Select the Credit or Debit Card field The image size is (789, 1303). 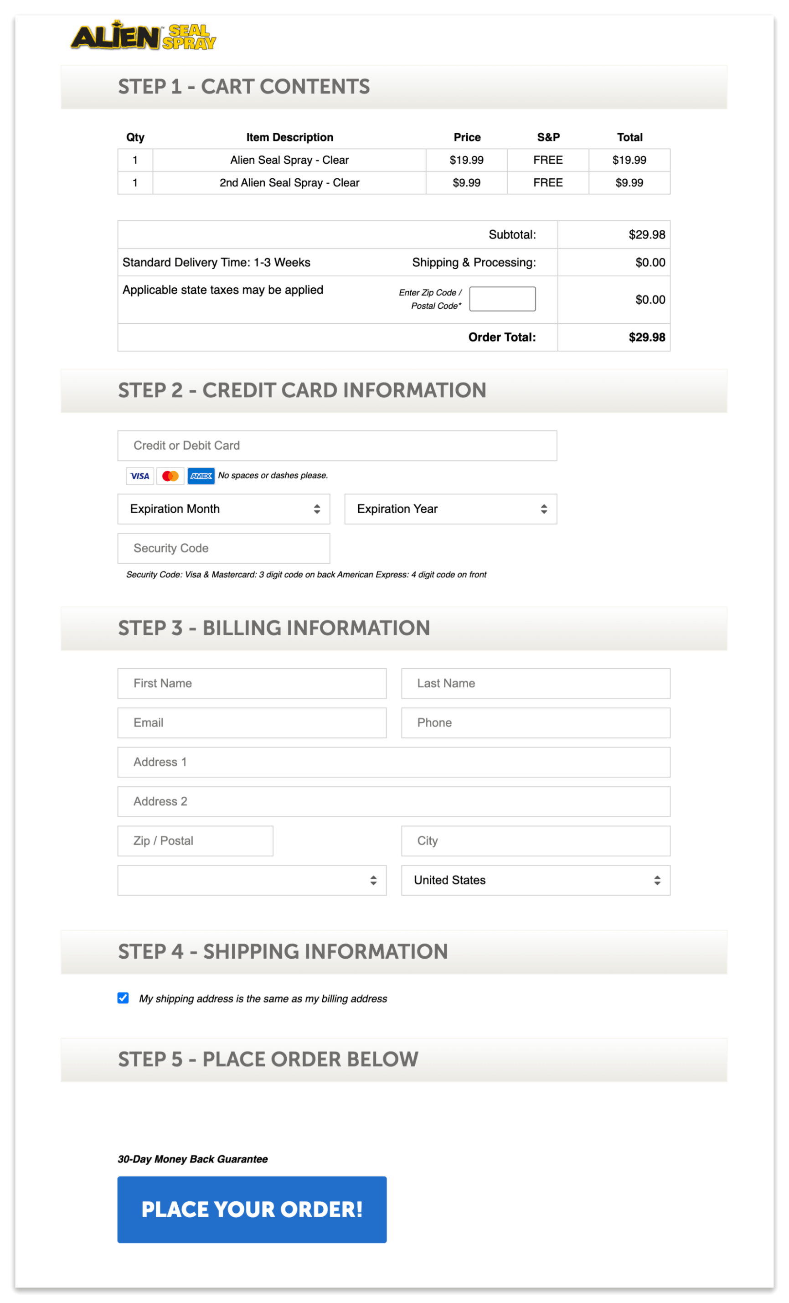click(337, 445)
